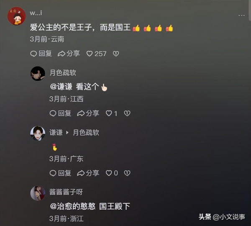Like 月色疏软's comment with 1 like
Viewport: 251px width, 226px height.
click(x=112, y=113)
